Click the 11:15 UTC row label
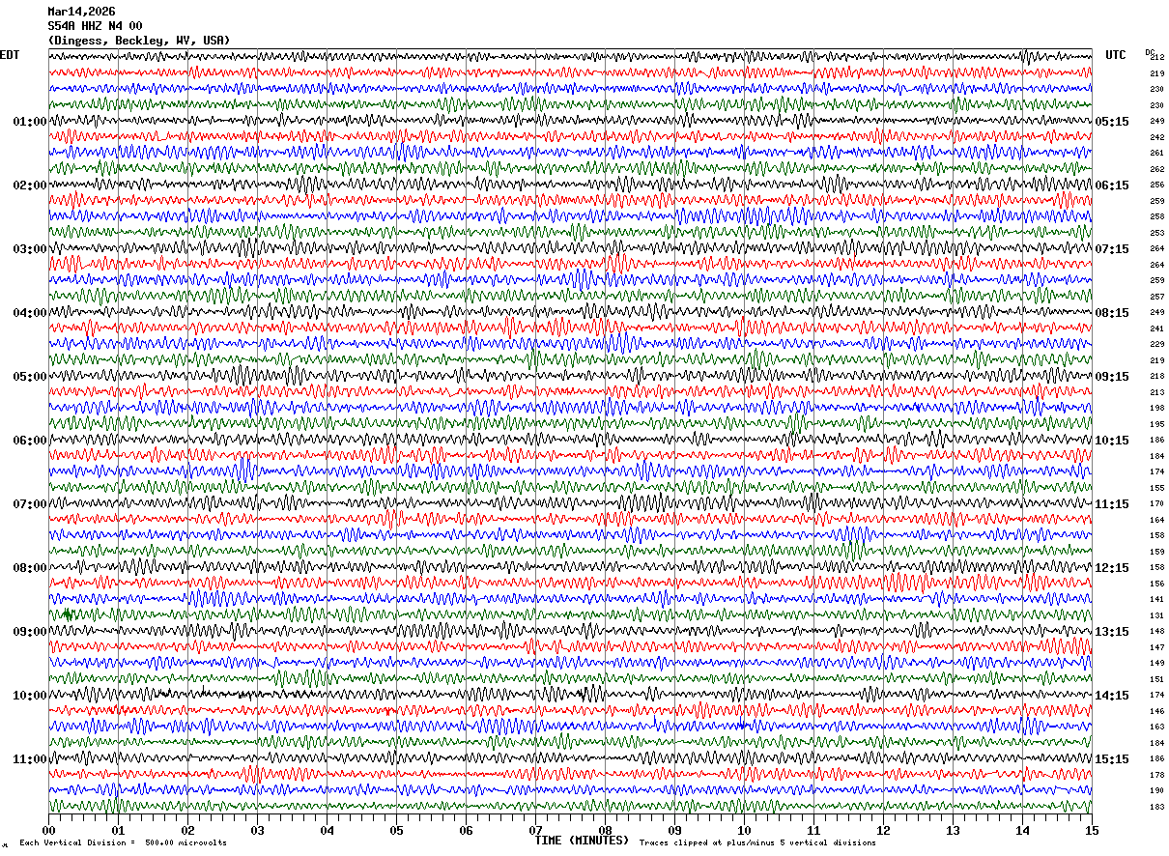This screenshot has height=856, width=1169. (1112, 504)
